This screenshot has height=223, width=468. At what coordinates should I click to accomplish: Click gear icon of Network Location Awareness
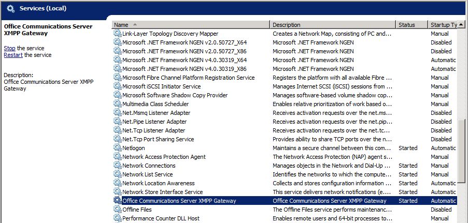click(x=118, y=183)
